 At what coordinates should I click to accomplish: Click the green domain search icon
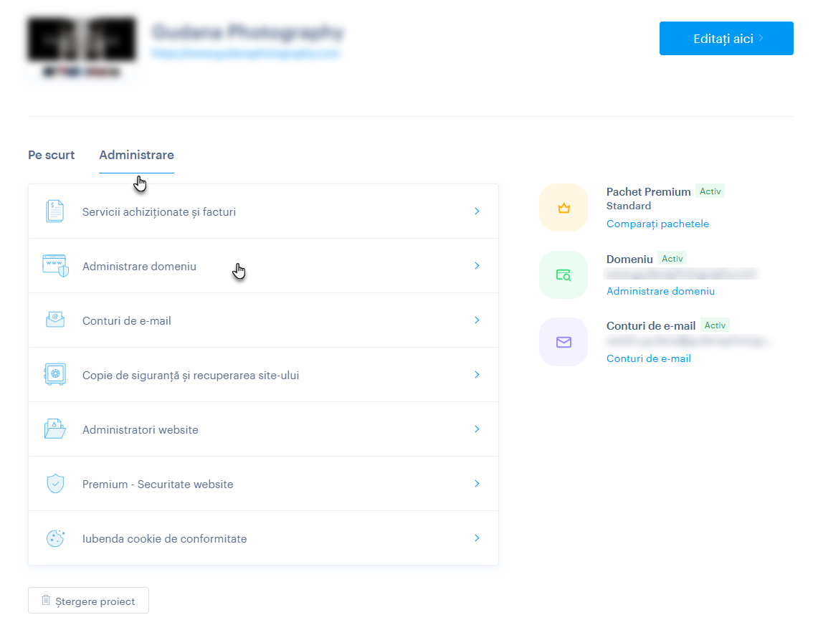pos(564,275)
